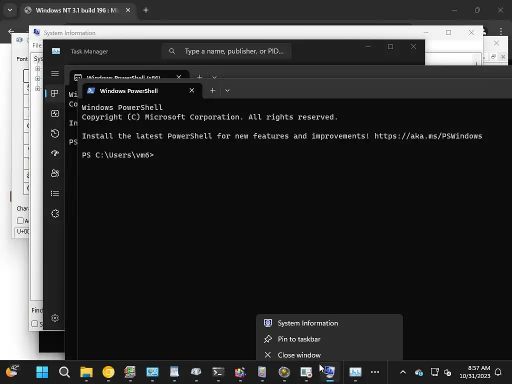Click the yellow circle browser icon on taskbar
512x384 pixels.
[108, 372]
